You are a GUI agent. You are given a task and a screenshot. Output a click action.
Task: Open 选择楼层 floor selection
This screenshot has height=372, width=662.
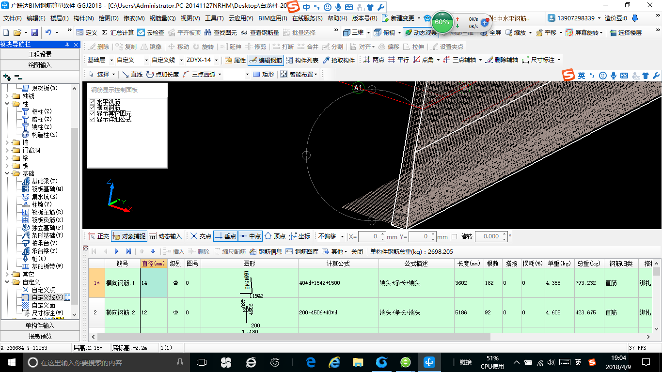[626, 32]
